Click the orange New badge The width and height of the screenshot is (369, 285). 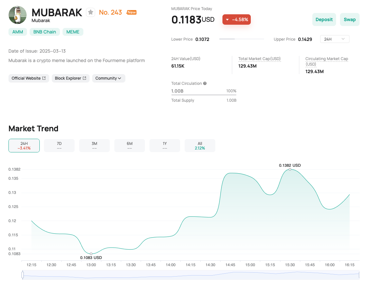(132, 12)
